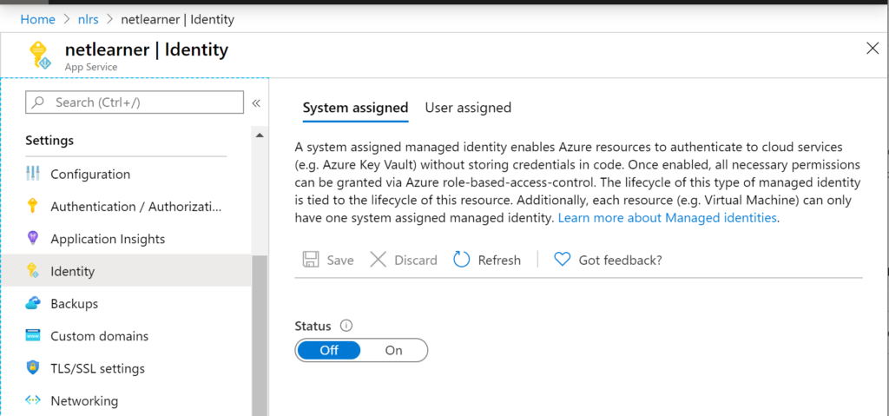Click the Configuration sliders icon

[x=33, y=174]
